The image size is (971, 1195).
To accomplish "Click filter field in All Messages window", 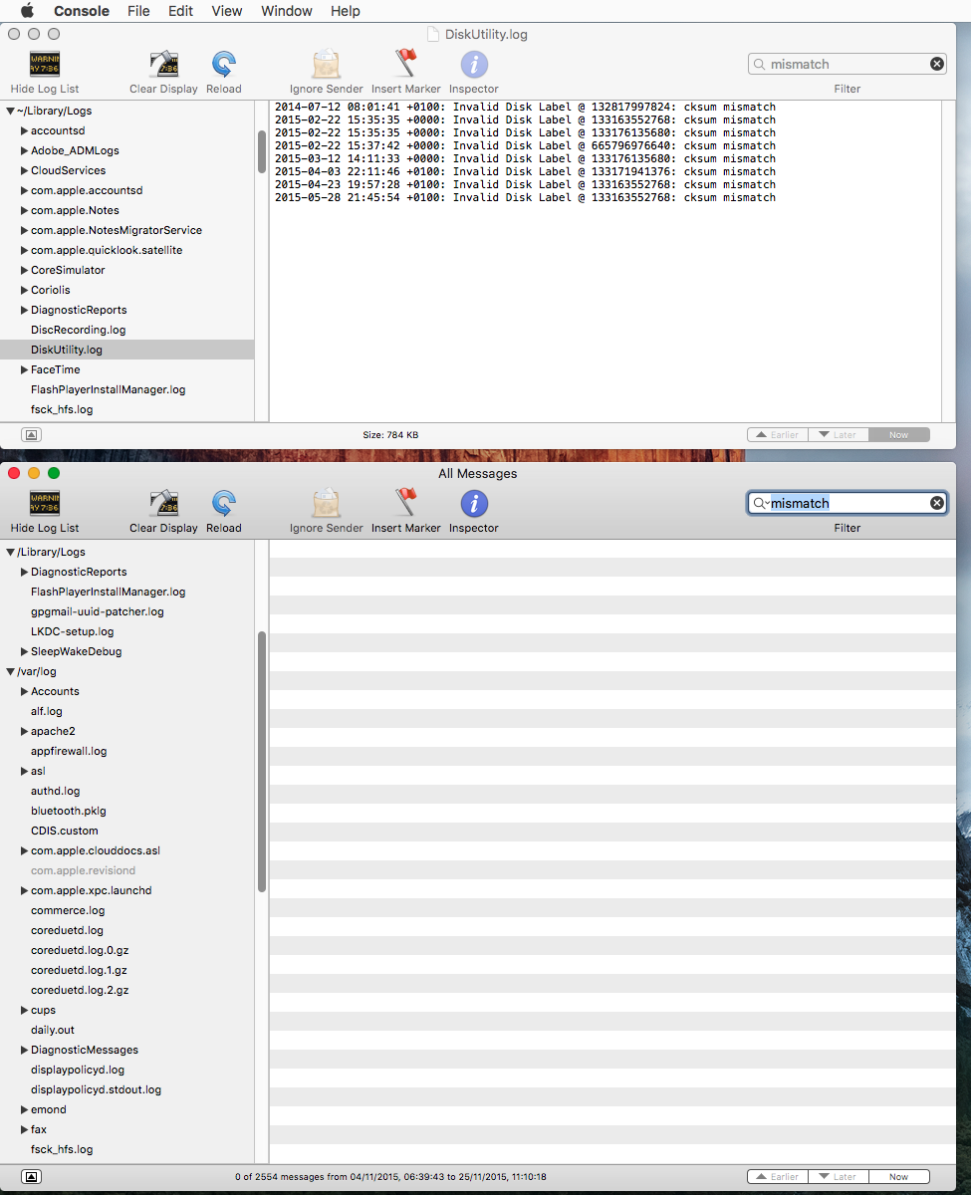I will click(848, 503).
